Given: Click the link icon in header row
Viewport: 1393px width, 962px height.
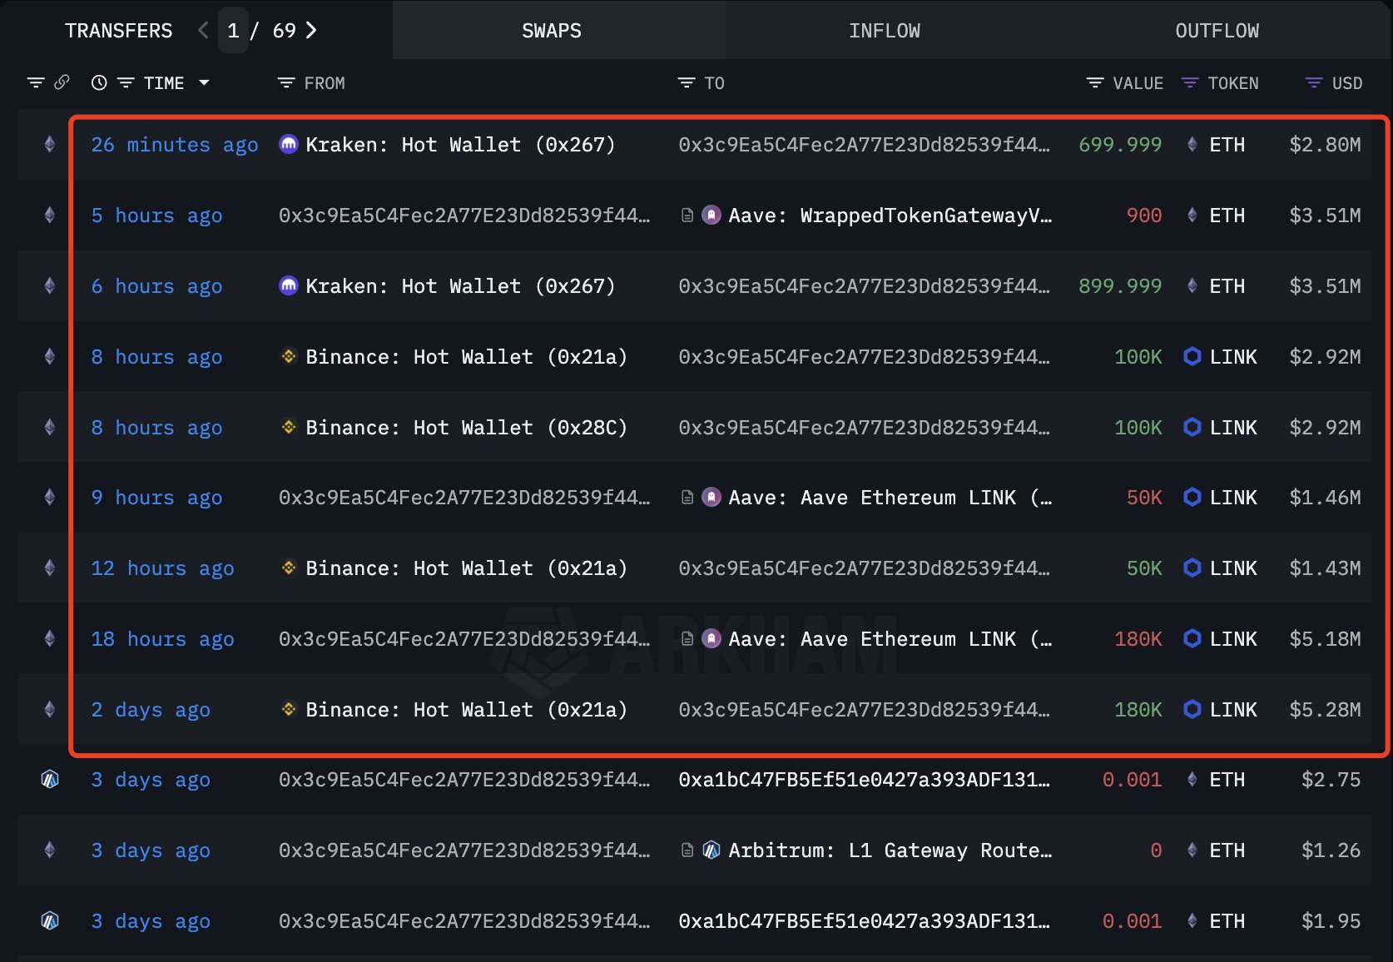Looking at the screenshot, I should [x=62, y=82].
